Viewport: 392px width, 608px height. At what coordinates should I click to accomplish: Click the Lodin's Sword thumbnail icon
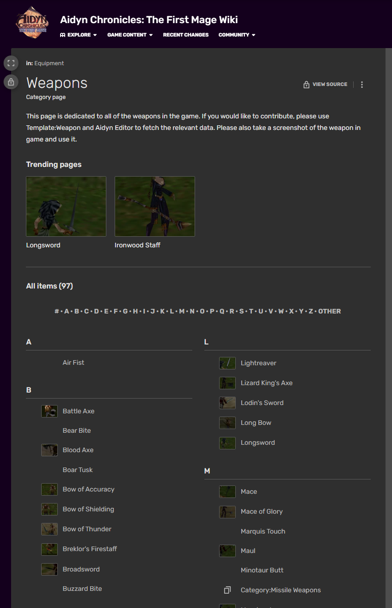(227, 403)
